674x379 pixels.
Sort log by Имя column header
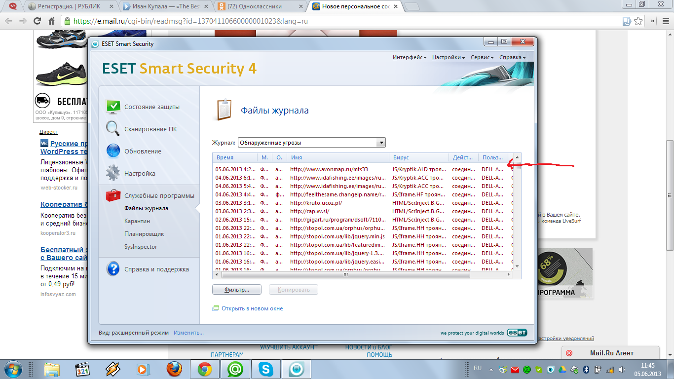[338, 157]
